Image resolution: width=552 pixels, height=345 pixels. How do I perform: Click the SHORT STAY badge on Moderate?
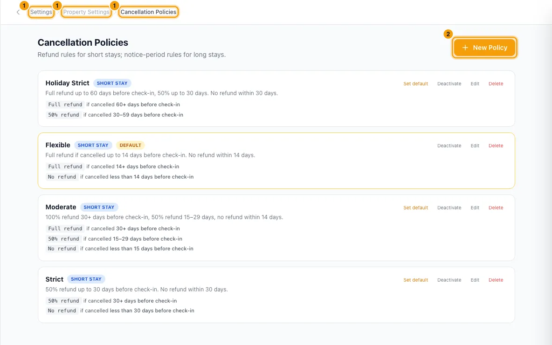click(99, 207)
